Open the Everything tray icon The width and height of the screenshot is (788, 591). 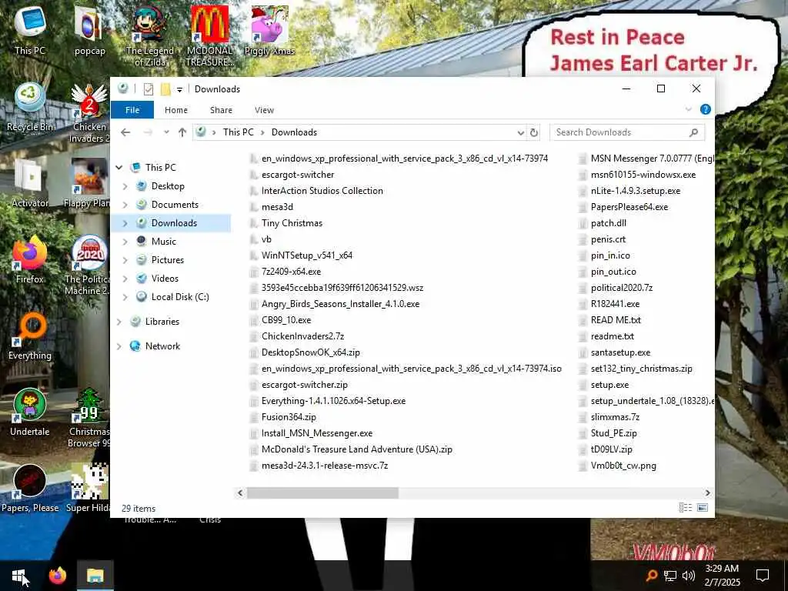pyautogui.click(x=651, y=576)
